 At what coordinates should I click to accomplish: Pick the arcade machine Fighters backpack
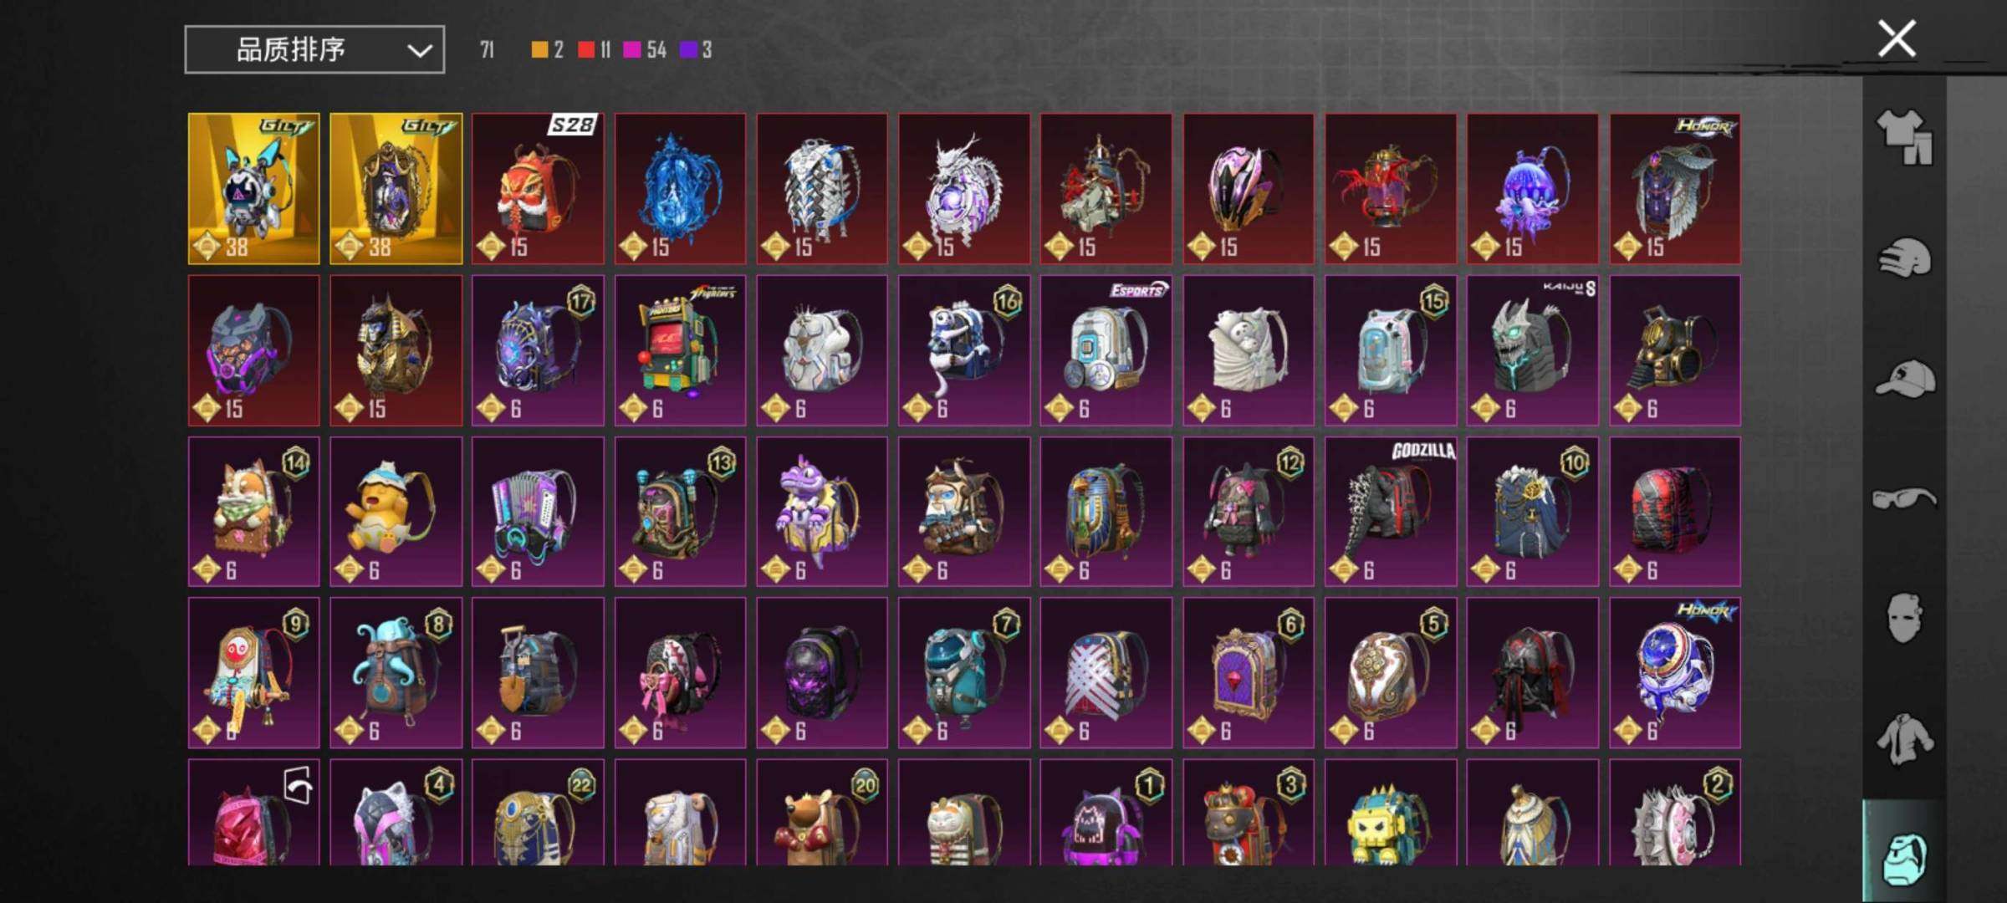click(680, 350)
